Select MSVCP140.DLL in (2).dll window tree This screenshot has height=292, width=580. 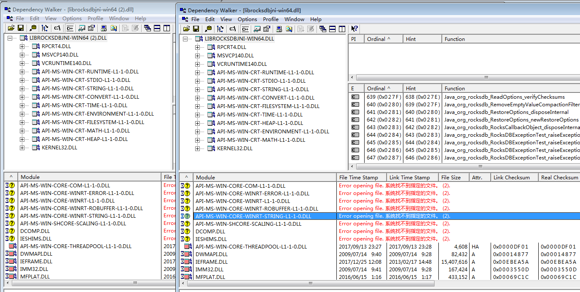(60, 54)
